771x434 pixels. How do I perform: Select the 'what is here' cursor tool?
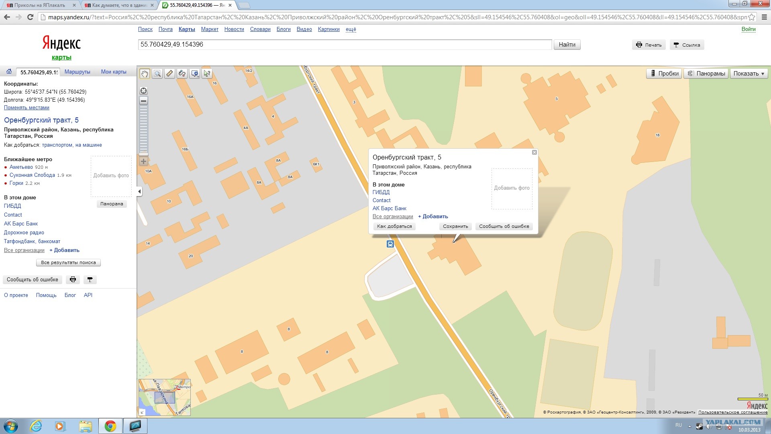pyautogui.click(x=207, y=74)
